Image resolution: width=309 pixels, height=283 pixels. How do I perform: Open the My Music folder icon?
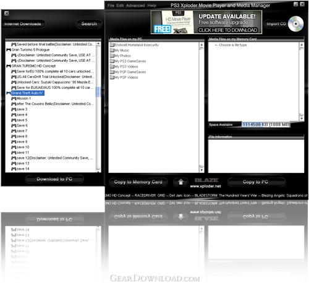(112, 50)
